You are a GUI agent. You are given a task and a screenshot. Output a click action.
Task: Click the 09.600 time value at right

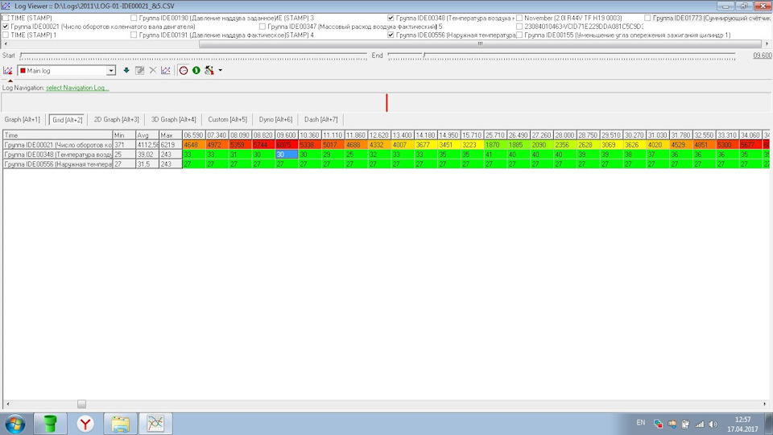[763, 56]
